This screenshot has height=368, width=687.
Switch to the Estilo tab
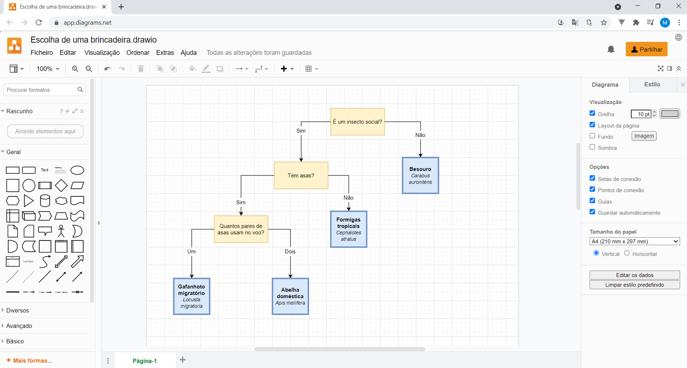pos(652,84)
